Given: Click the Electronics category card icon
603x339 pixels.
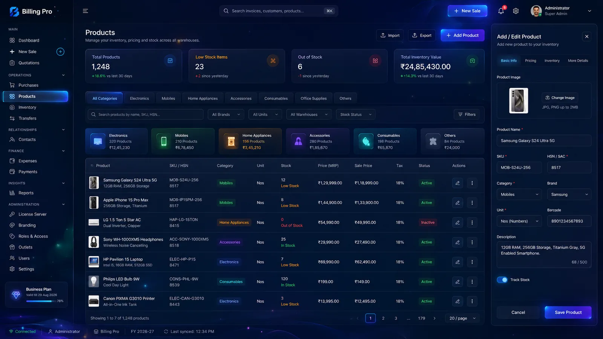Looking at the screenshot, I should point(98,141).
